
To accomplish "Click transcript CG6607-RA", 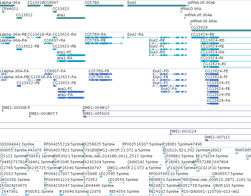I will (x=48, y=43).
